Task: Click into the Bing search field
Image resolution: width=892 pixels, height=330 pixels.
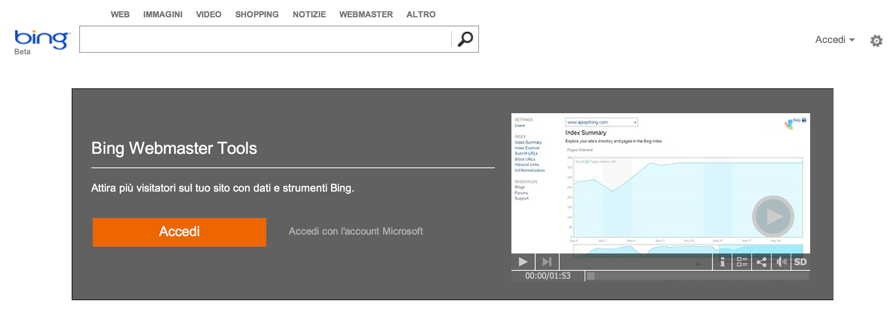Action: (265, 39)
